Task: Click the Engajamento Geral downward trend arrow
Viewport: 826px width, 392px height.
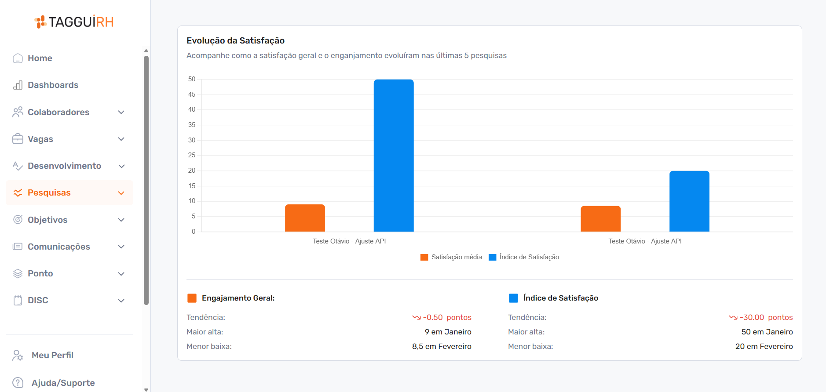Action: click(417, 317)
